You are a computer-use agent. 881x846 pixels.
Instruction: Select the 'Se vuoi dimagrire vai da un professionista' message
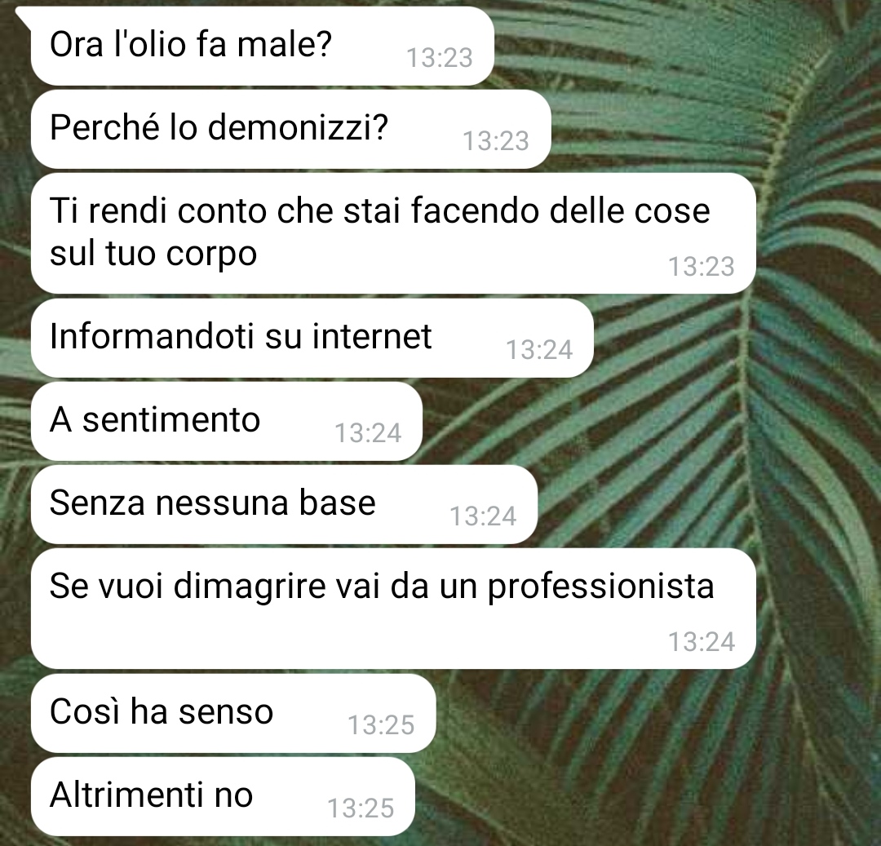[x=392, y=609]
